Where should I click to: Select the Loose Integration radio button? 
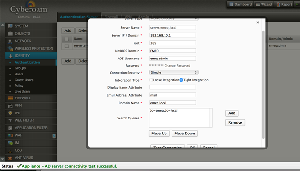click(x=151, y=80)
